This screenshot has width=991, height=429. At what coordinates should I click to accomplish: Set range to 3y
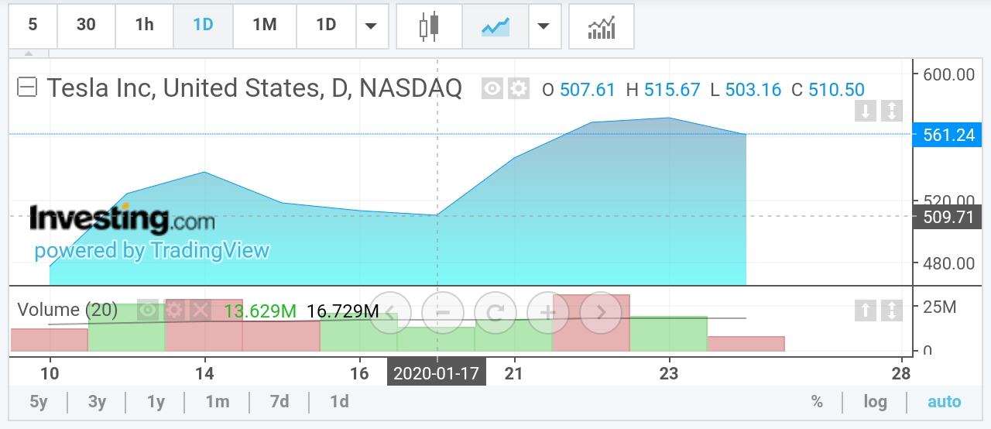pyautogui.click(x=97, y=402)
